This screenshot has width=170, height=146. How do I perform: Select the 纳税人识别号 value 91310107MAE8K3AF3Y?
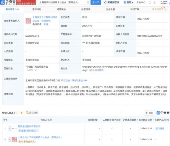pyautogui.click(x=150, y=36)
